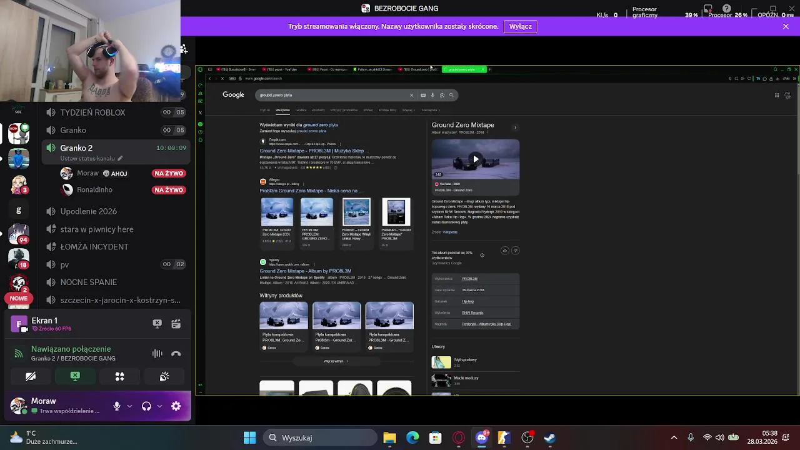The height and width of the screenshot is (450, 800).
Task: Select the Produkty results tab
Action: tap(318, 110)
